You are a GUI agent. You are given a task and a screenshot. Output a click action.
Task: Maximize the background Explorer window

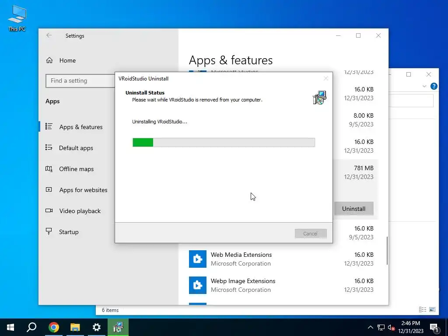(x=409, y=74)
